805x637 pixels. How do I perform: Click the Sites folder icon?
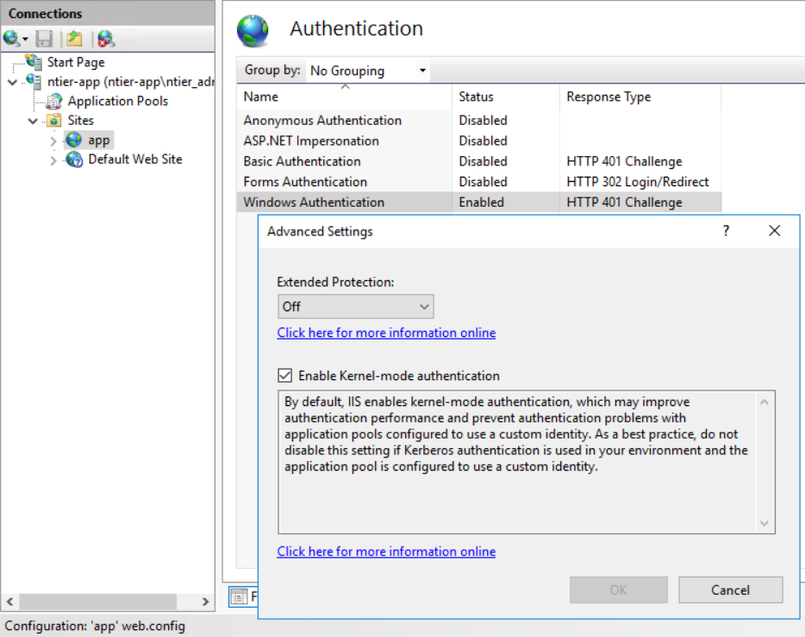click(x=54, y=121)
